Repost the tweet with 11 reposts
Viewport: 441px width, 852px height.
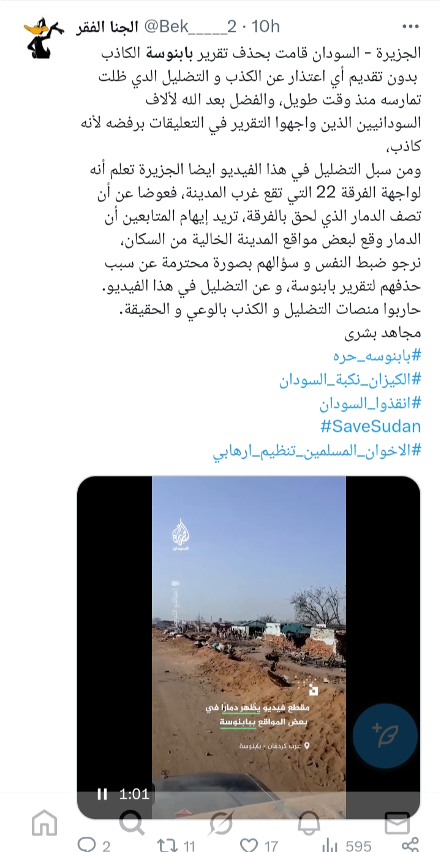pos(176,845)
